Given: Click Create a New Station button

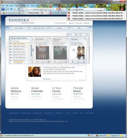Looking at the screenshot, I should tap(20, 38).
